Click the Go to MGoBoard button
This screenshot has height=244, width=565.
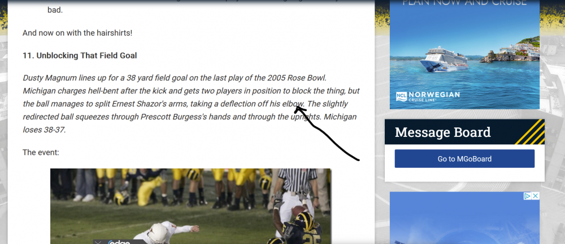pyautogui.click(x=464, y=158)
